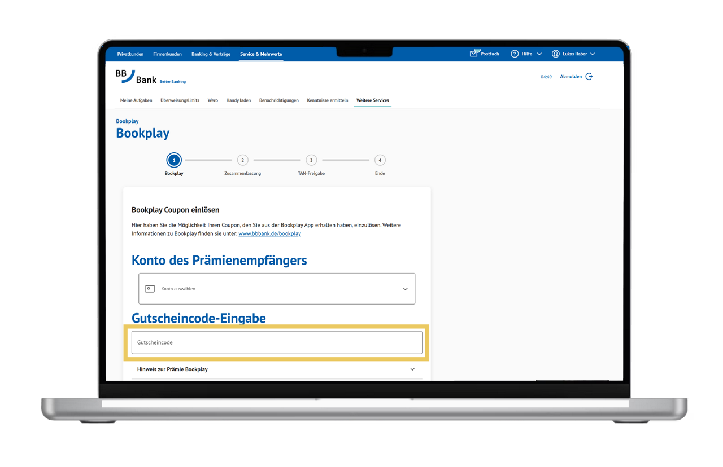Switch to the Kenntnisse ermitteln tab
This screenshot has width=723, height=467.
point(328,100)
